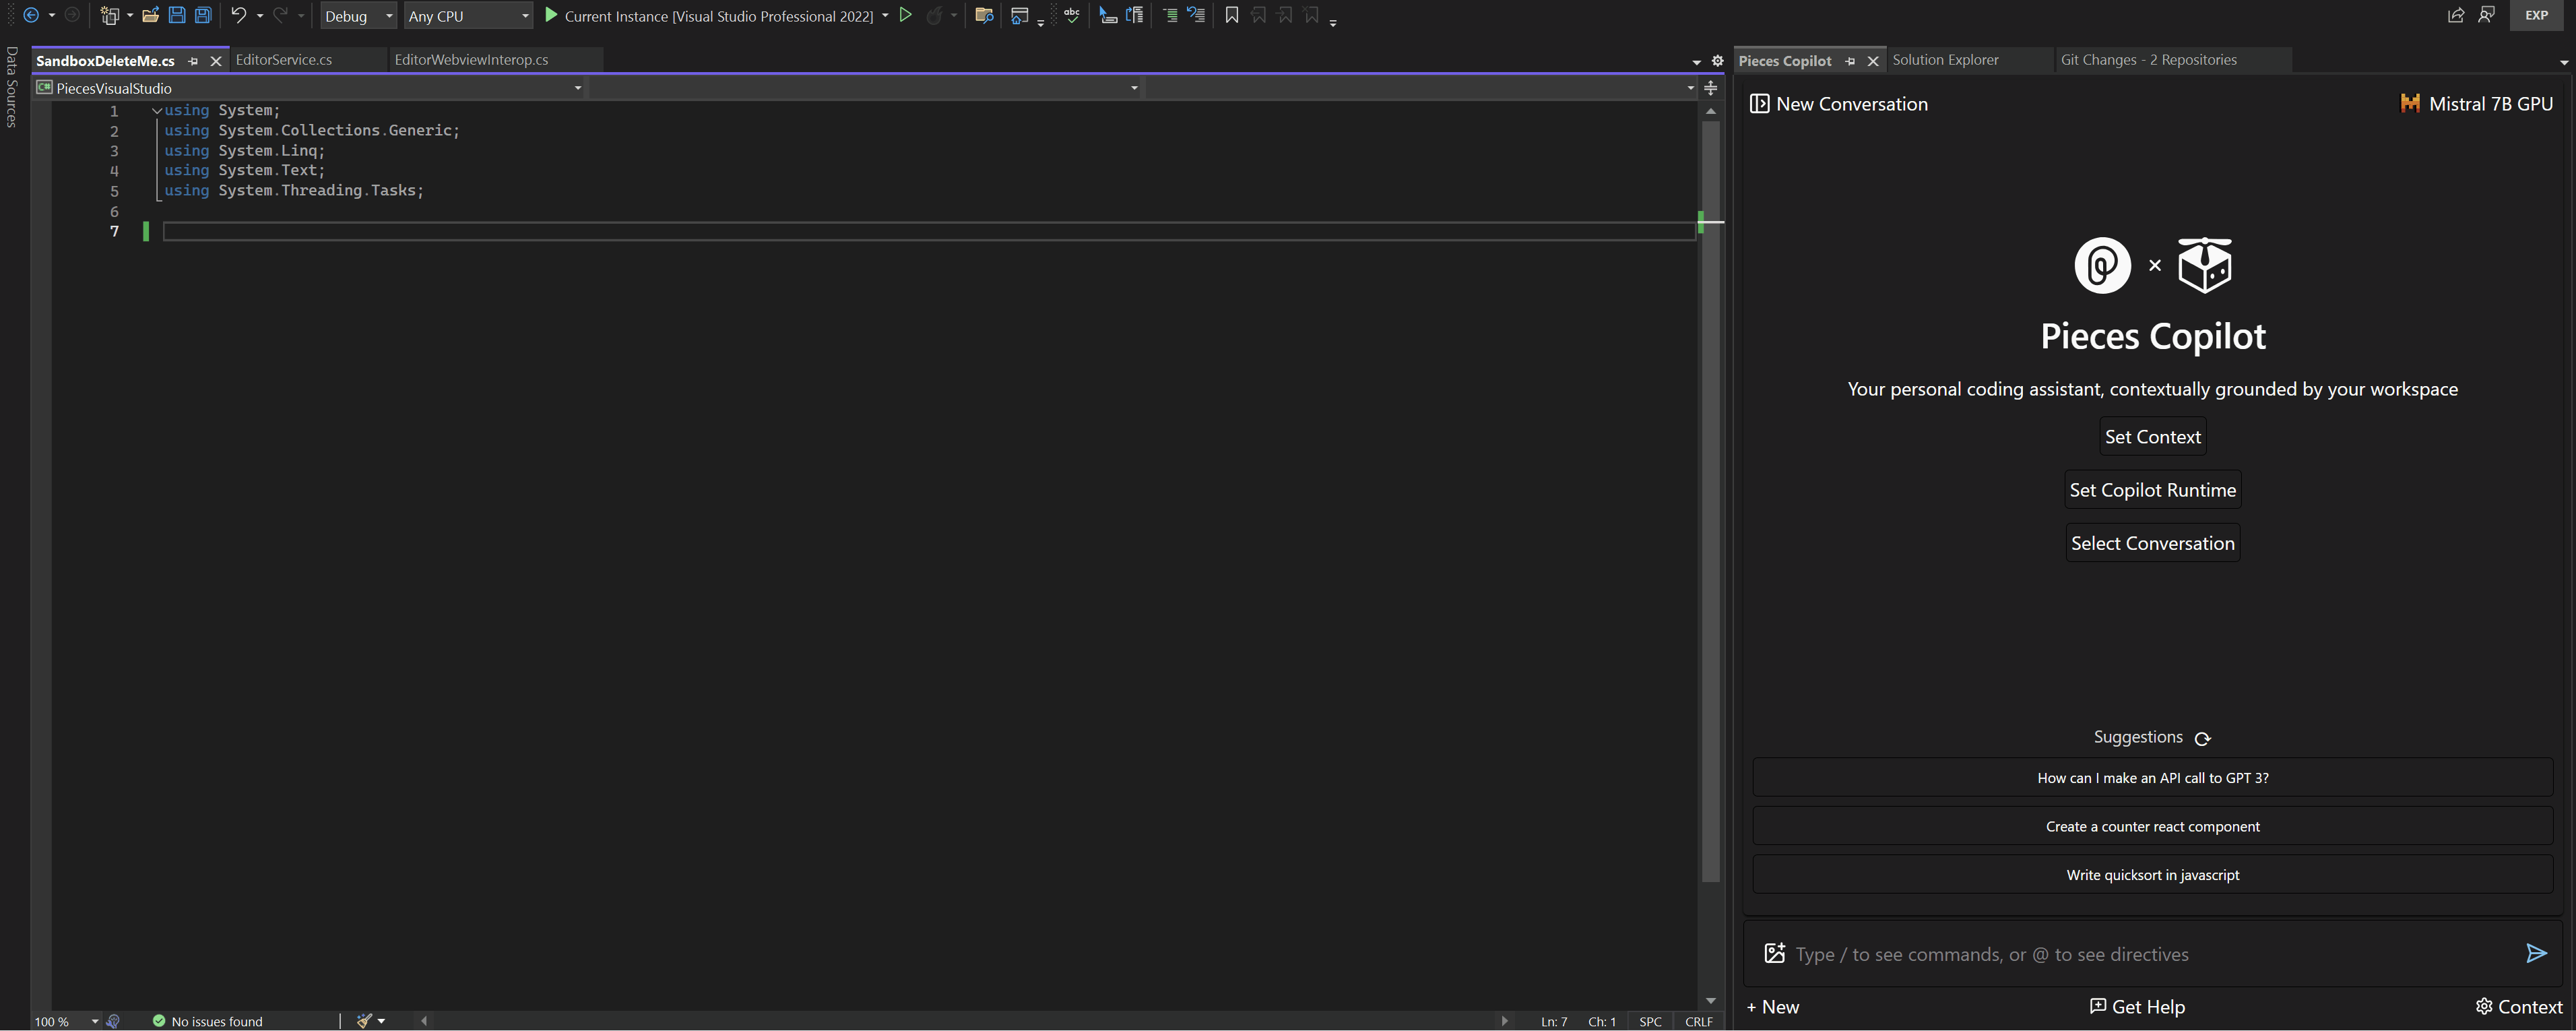Open the Data Sources side tab

(x=12, y=87)
